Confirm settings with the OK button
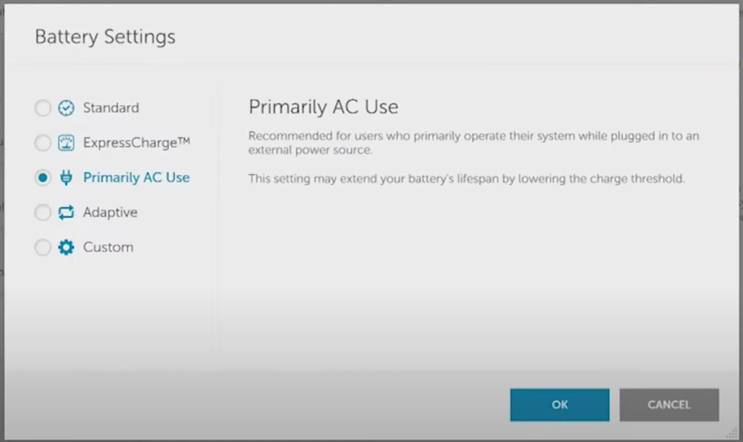The width and height of the screenshot is (743, 442). click(x=559, y=405)
